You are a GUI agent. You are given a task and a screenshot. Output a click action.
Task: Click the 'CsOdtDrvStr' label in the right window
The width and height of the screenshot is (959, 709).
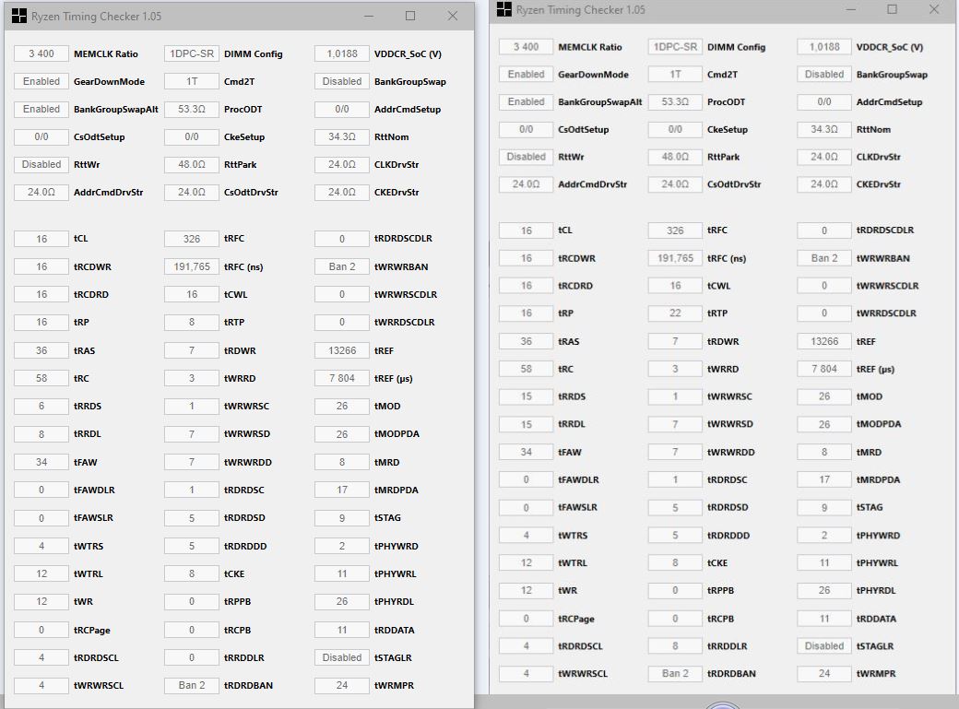click(x=734, y=184)
